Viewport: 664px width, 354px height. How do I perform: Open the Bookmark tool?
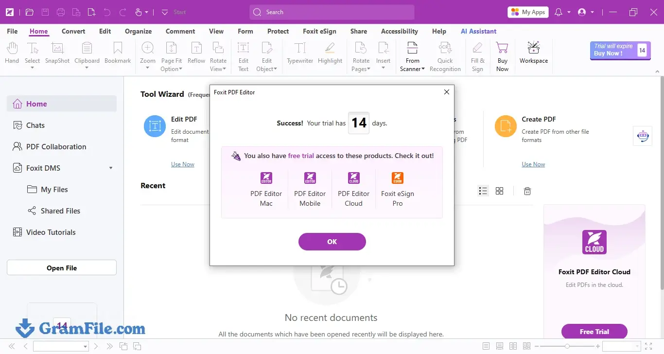118,53
